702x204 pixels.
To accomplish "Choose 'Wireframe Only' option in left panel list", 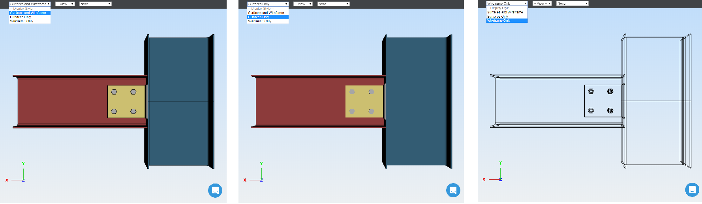I will coord(30,21).
